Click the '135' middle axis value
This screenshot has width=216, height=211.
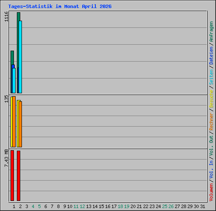(x=6, y=99)
